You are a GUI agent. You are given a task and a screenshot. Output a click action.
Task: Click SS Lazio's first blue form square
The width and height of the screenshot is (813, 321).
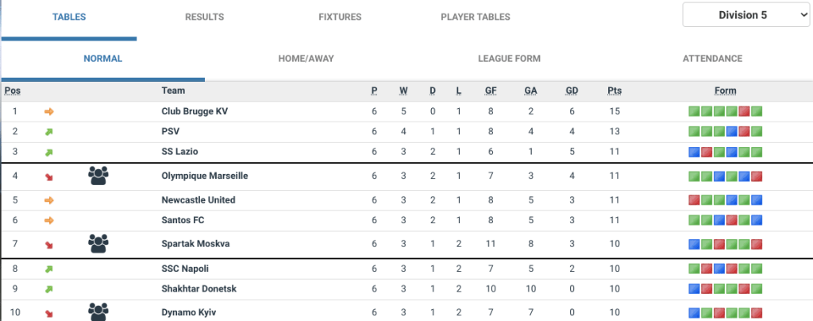click(694, 152)
